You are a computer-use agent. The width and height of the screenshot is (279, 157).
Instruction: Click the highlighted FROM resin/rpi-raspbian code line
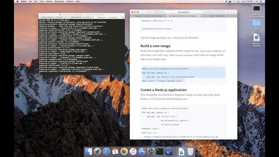[165, 69]
